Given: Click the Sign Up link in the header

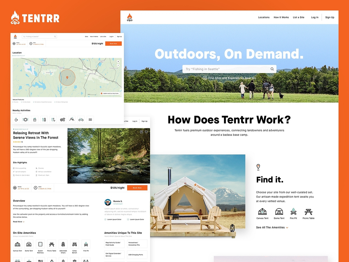Looking at the screenshot, I should pos(330,17).
